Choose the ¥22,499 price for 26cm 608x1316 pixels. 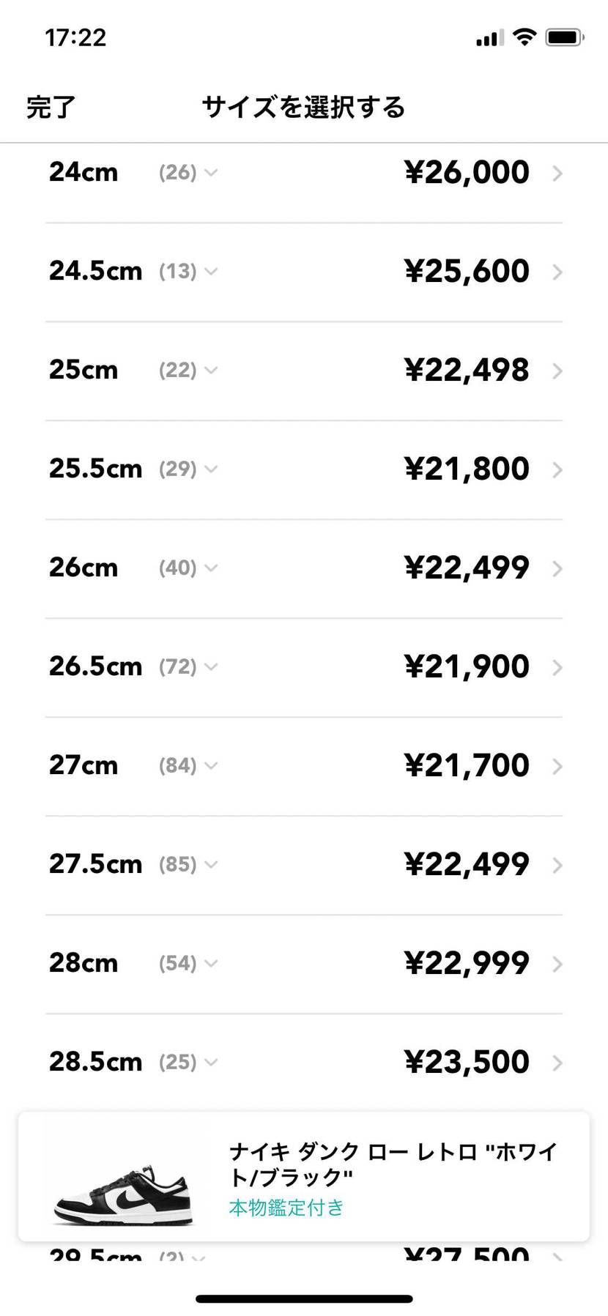467,568
